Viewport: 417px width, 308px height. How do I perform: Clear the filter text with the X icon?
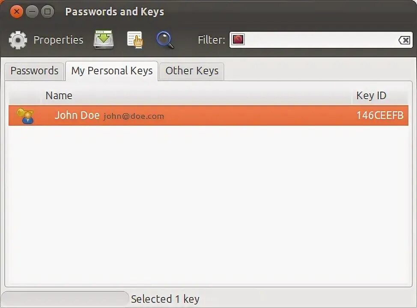pyautogui.click(x=404, y=40)
